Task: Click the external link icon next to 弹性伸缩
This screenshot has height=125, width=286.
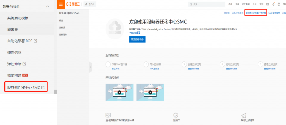Action: tap(24, 64)
